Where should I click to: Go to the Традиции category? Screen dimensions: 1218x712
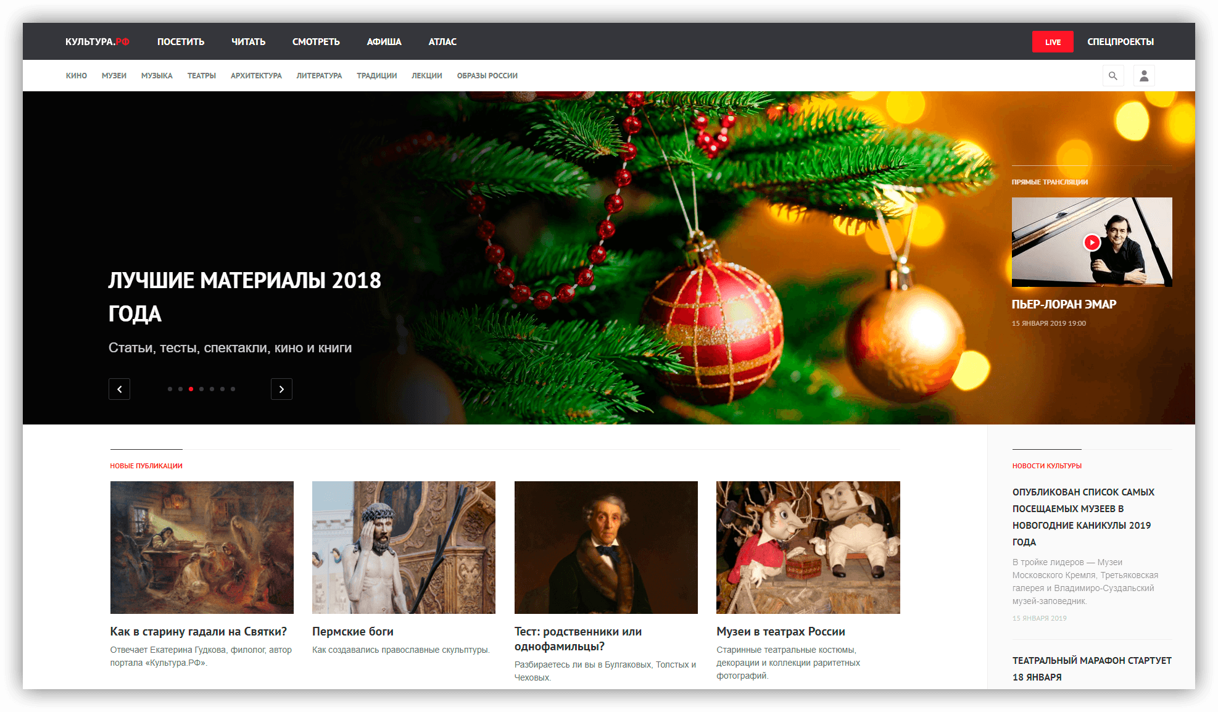(x=377, y=76)
